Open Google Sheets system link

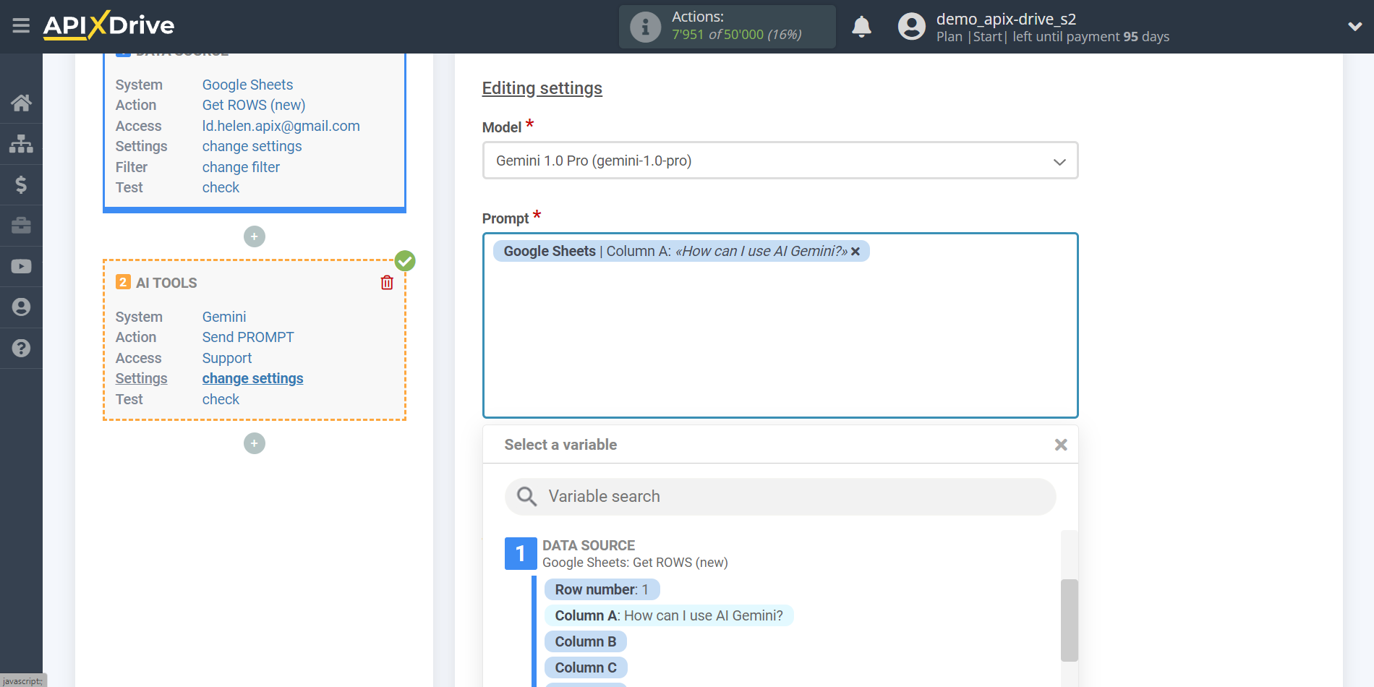tap(247, 85)
